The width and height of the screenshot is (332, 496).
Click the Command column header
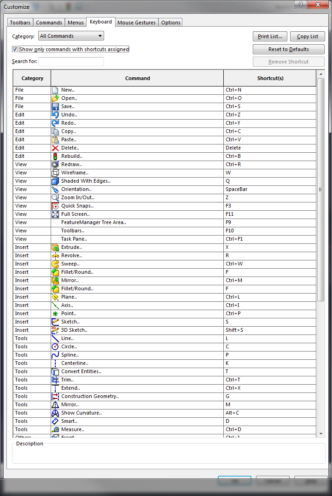[x=137, y=78]
